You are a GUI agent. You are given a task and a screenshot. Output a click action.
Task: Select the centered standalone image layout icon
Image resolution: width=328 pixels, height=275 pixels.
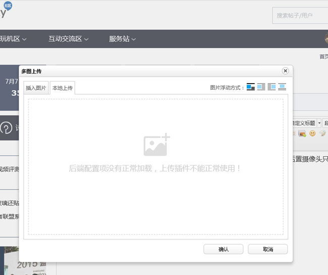(x=282, y=87)
